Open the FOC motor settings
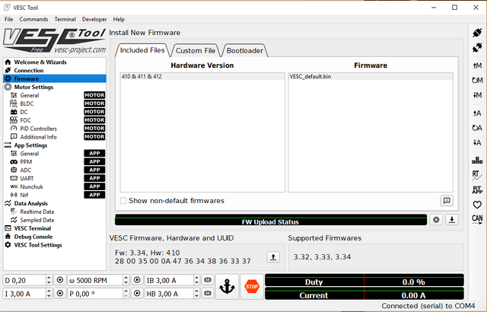487x312 pixels. tap(55, 120)
